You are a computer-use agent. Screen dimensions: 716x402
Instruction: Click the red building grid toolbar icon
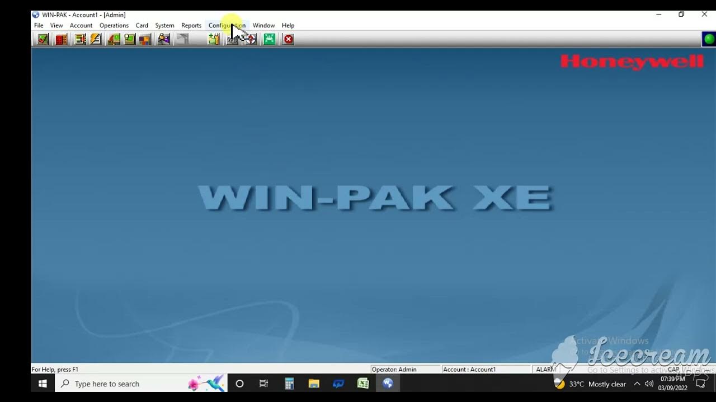coord(61,39)
